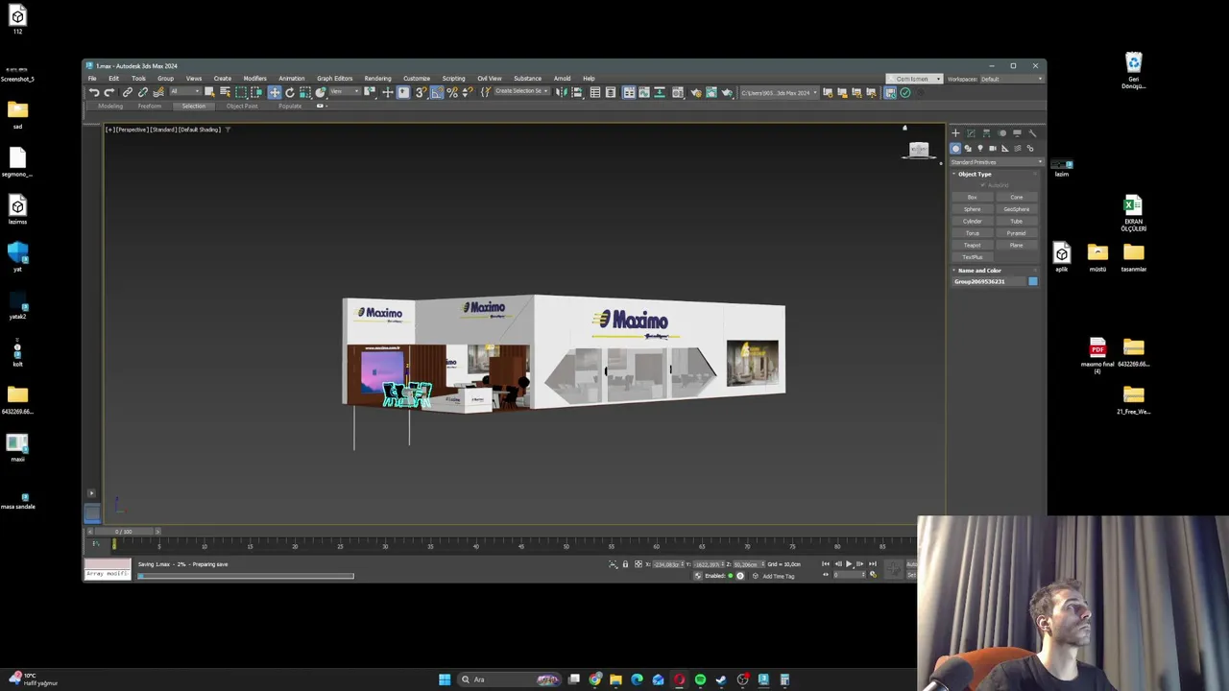Activate the Select and Link tool
Screen dimensions: 1229x691
pyautogui.click(x=128, y=92)
